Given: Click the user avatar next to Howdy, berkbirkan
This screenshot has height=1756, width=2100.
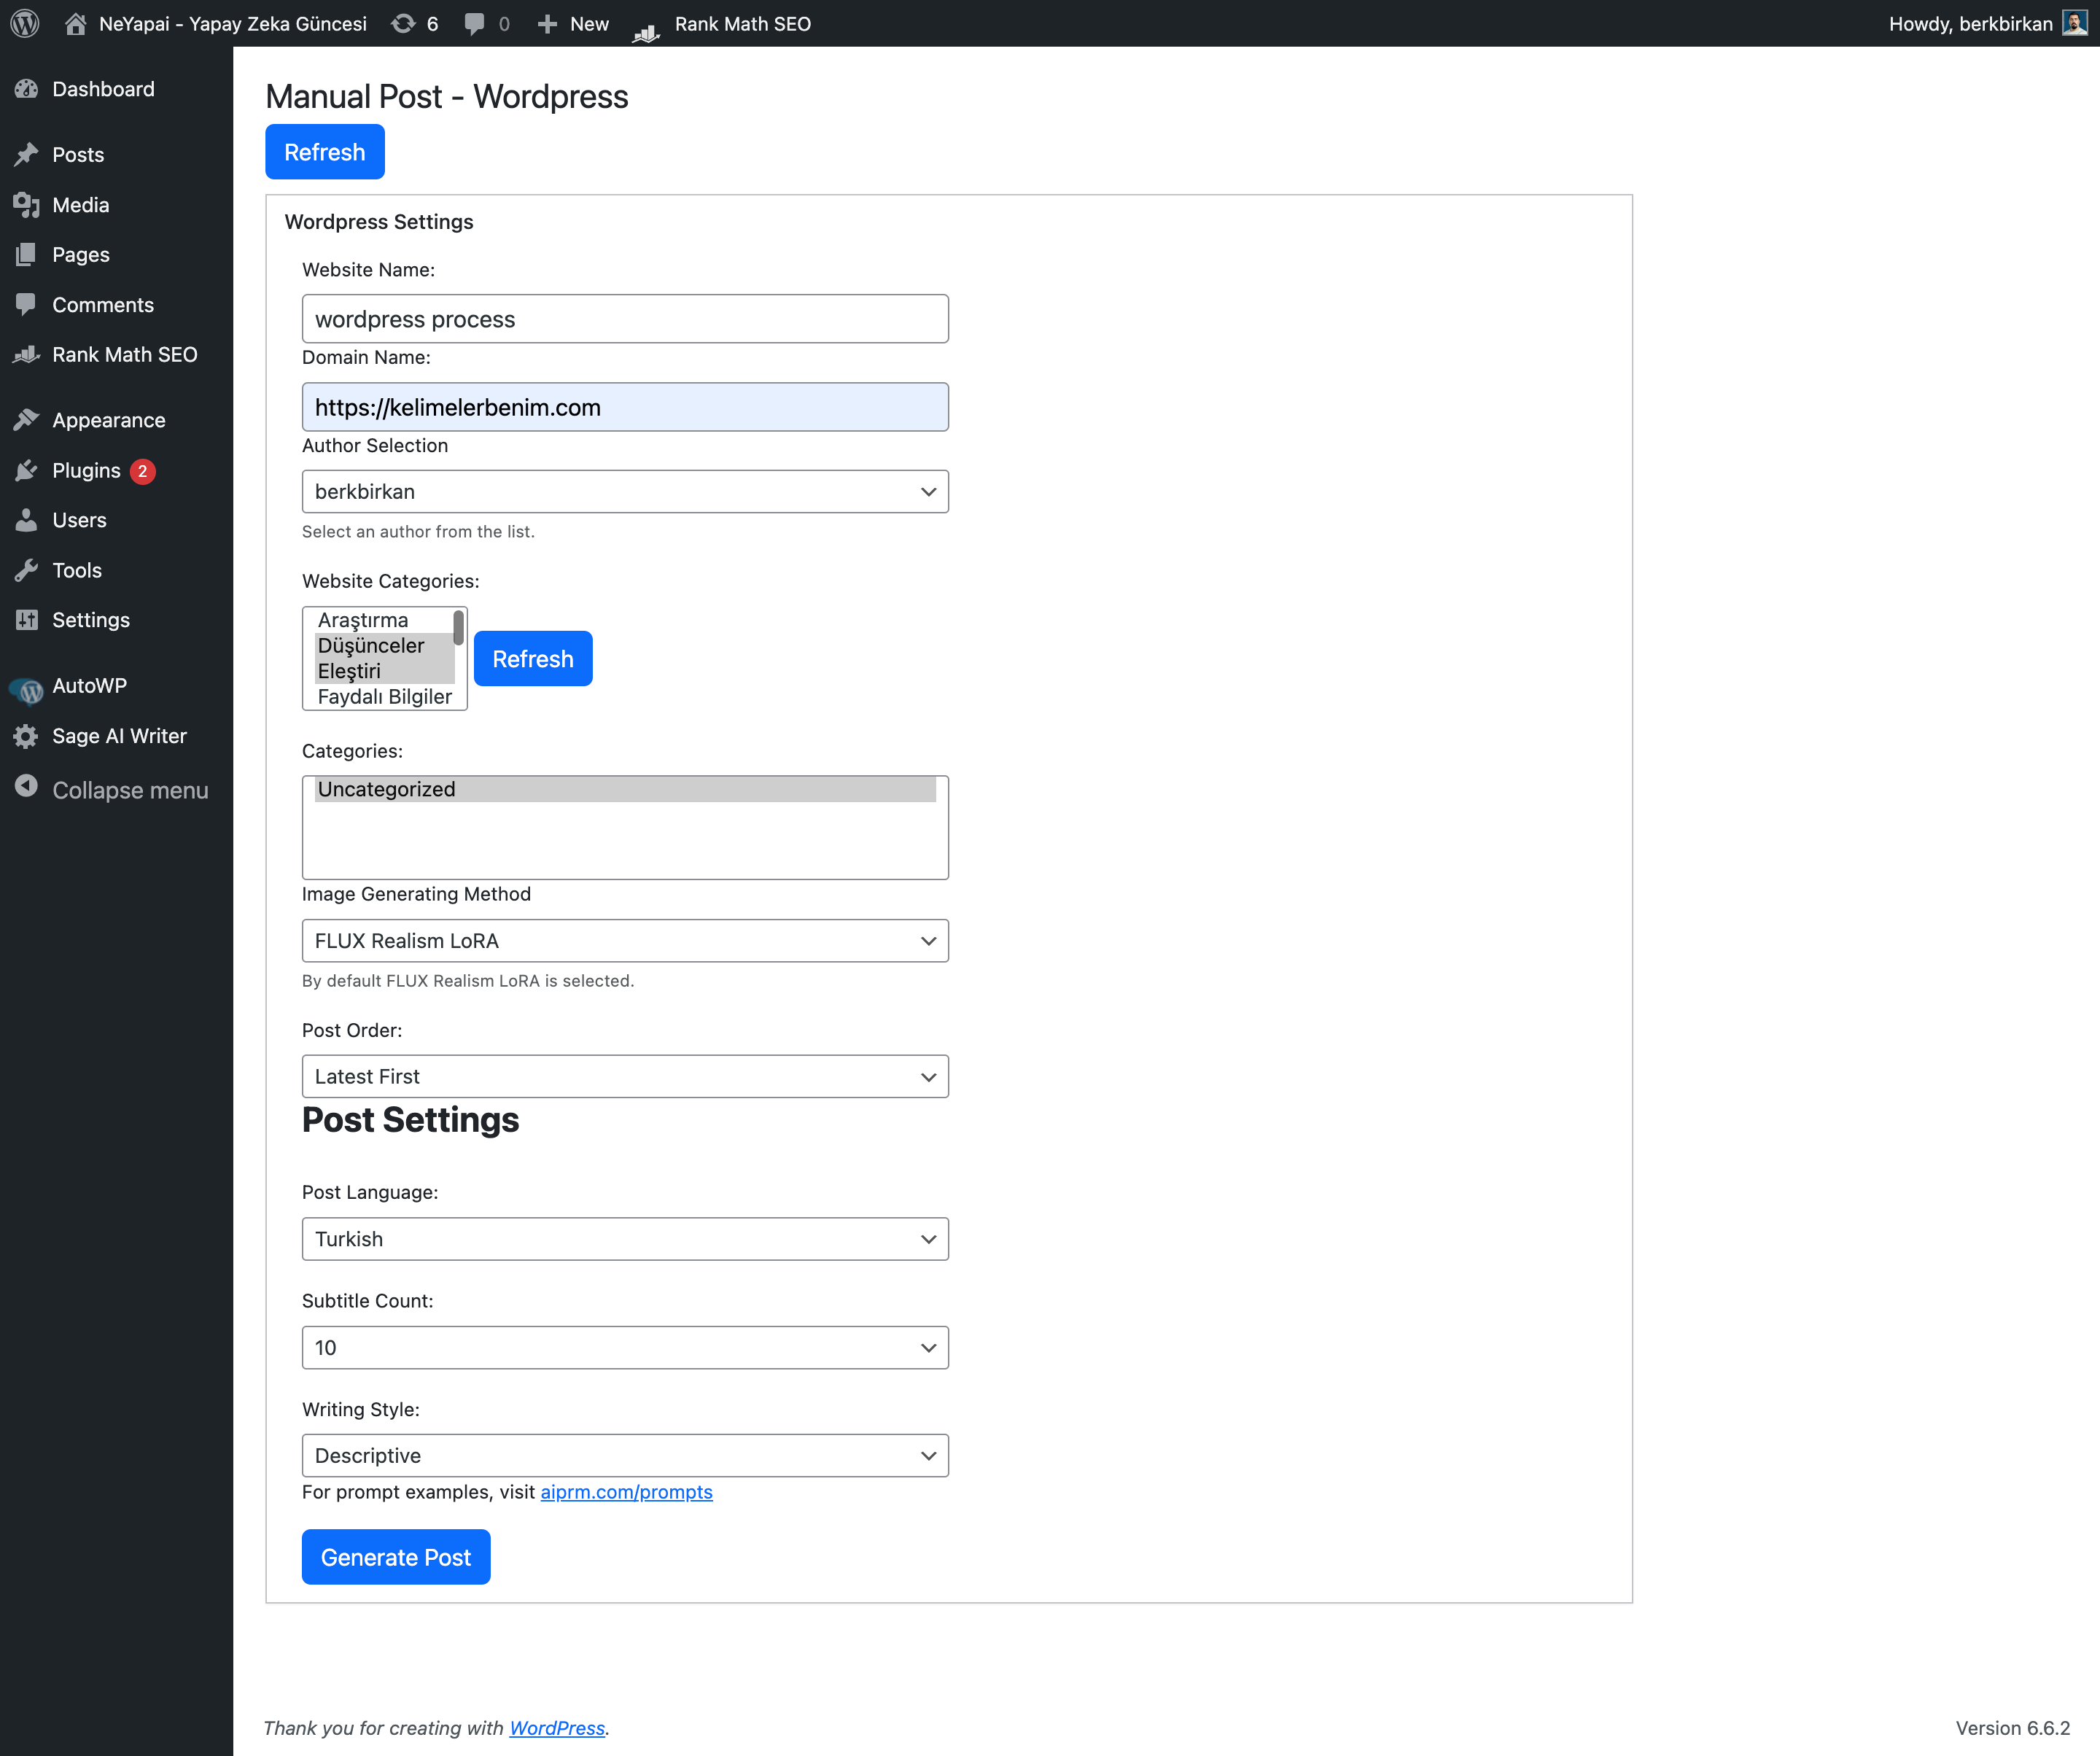Looking at the screenshot, I should (2075, 23).
